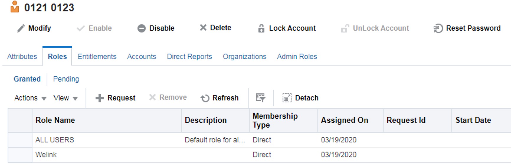Click the Detach table icon
The height and width of the screenshot is (166, 511).
coord(287,98)
